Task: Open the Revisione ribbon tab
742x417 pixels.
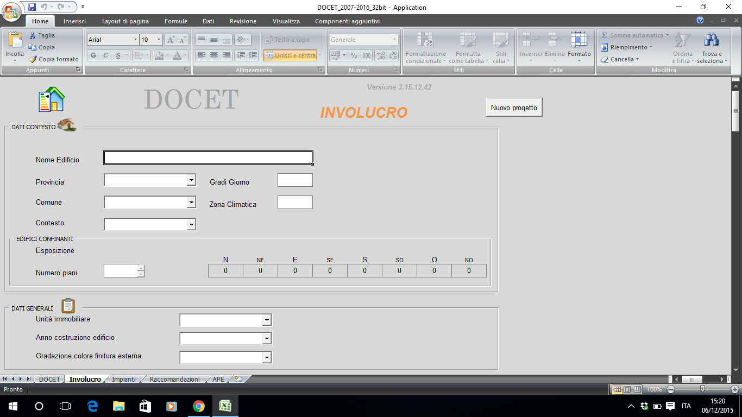Action: pos(243,21)
